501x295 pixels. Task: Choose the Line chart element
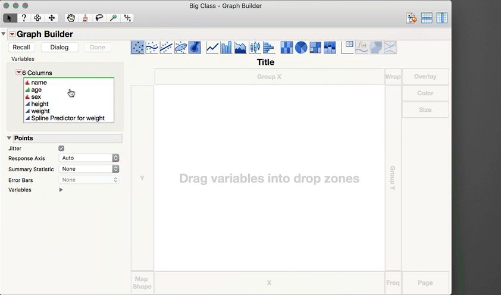coord(212,48)
